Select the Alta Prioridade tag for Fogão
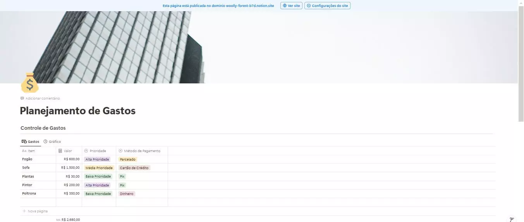 click(97, 159)
